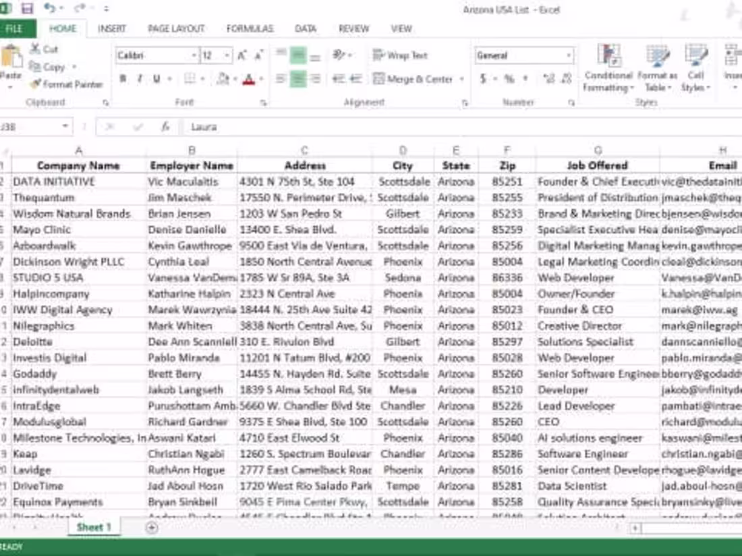Switch to the REVIEW tab
This screenshot has height=556, width=742.
click(353, 28)
